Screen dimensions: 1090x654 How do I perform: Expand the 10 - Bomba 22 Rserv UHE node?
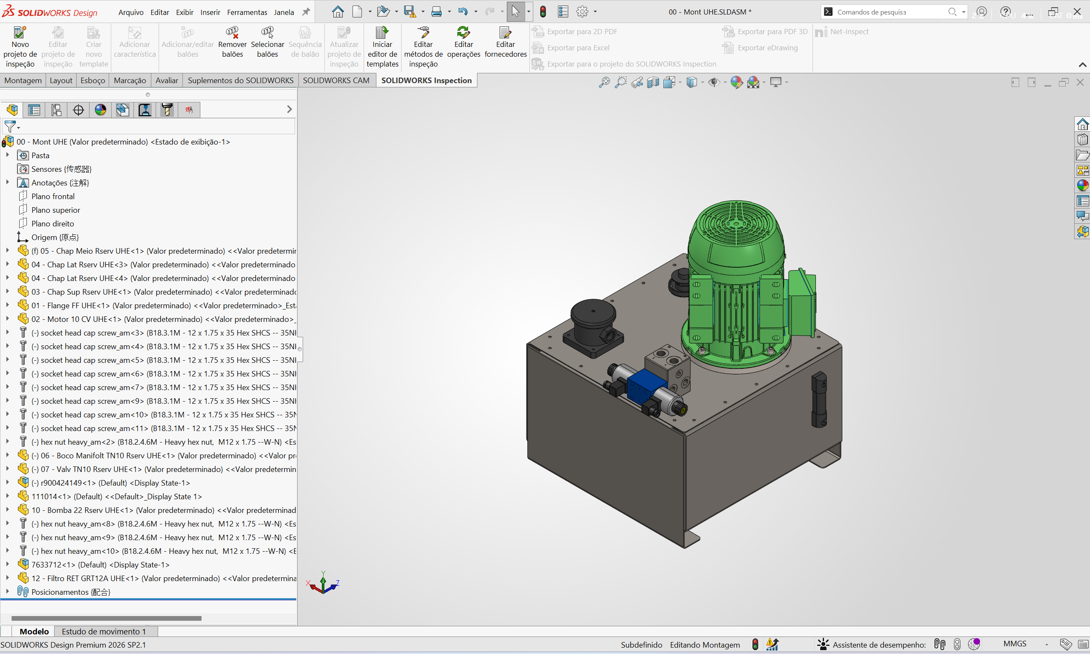[8, 509]
